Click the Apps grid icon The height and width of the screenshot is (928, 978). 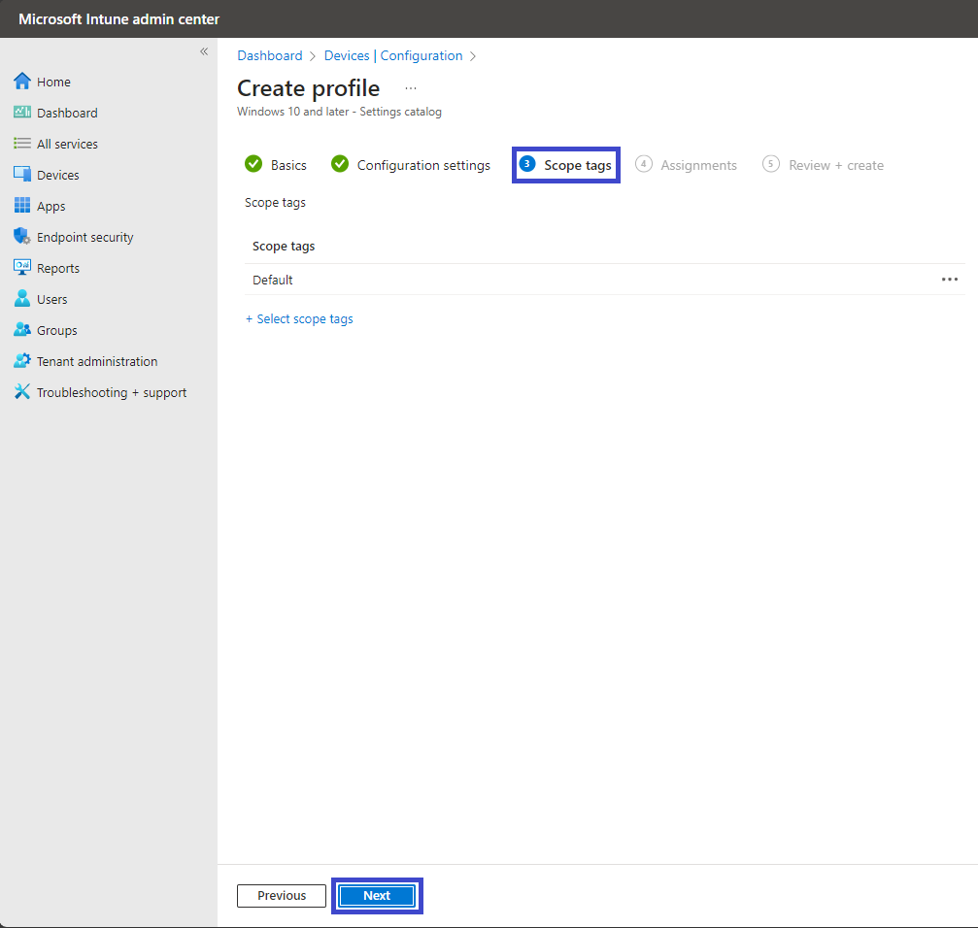(21, 206)
